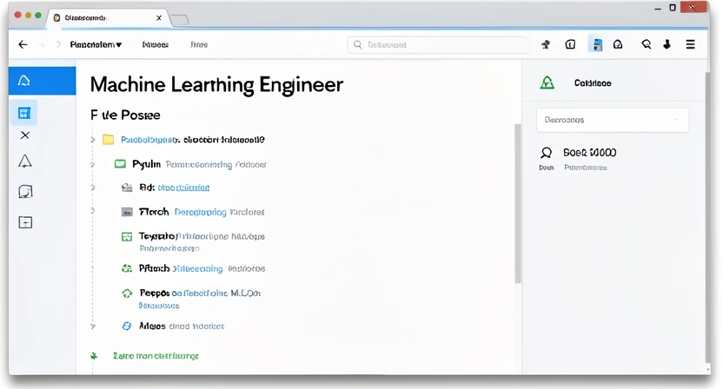This screenshot has width=723, height=389.
Task: Click the Machine Learning Engineer heading
Action: point(216,85)
